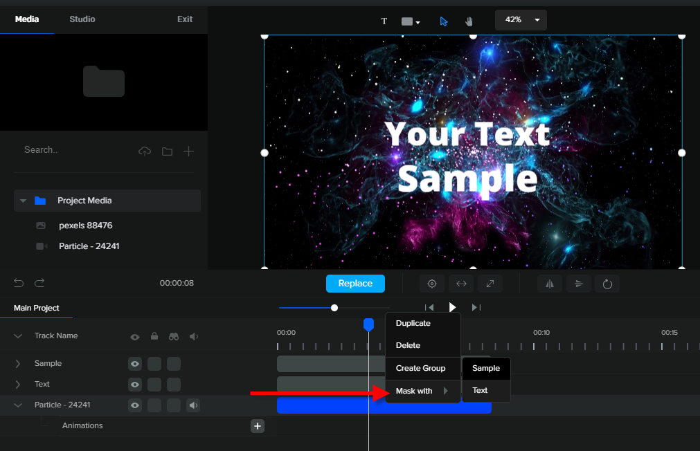Click the timeline zoom slider handle
The height and width of the screenshot is (451, 700).
[x=334, y=308]
